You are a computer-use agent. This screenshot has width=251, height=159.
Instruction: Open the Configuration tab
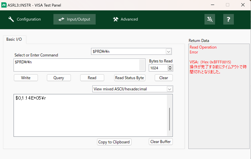24,19
